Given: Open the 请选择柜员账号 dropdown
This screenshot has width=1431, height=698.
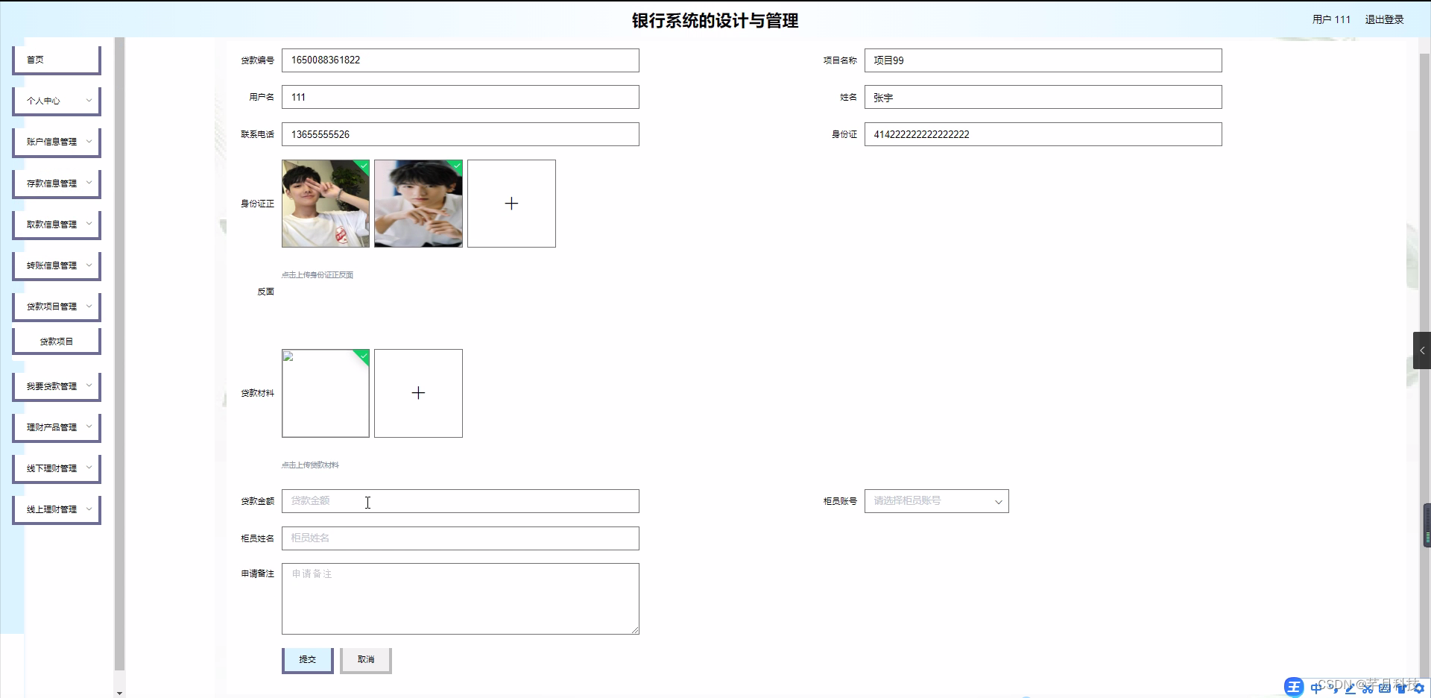Looking at the screenshot, I should tap(935, 501).
